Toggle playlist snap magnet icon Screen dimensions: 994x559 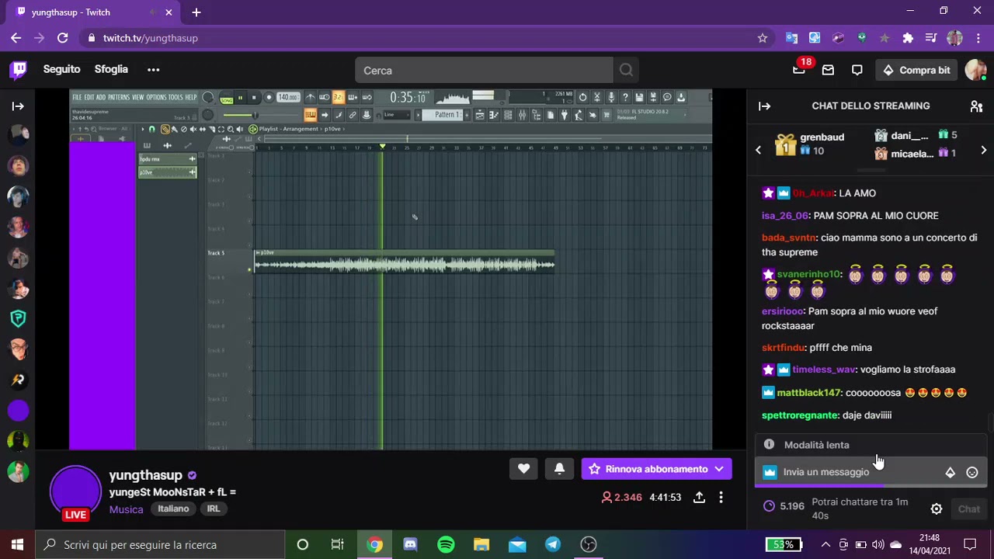(x=151, y=129)
